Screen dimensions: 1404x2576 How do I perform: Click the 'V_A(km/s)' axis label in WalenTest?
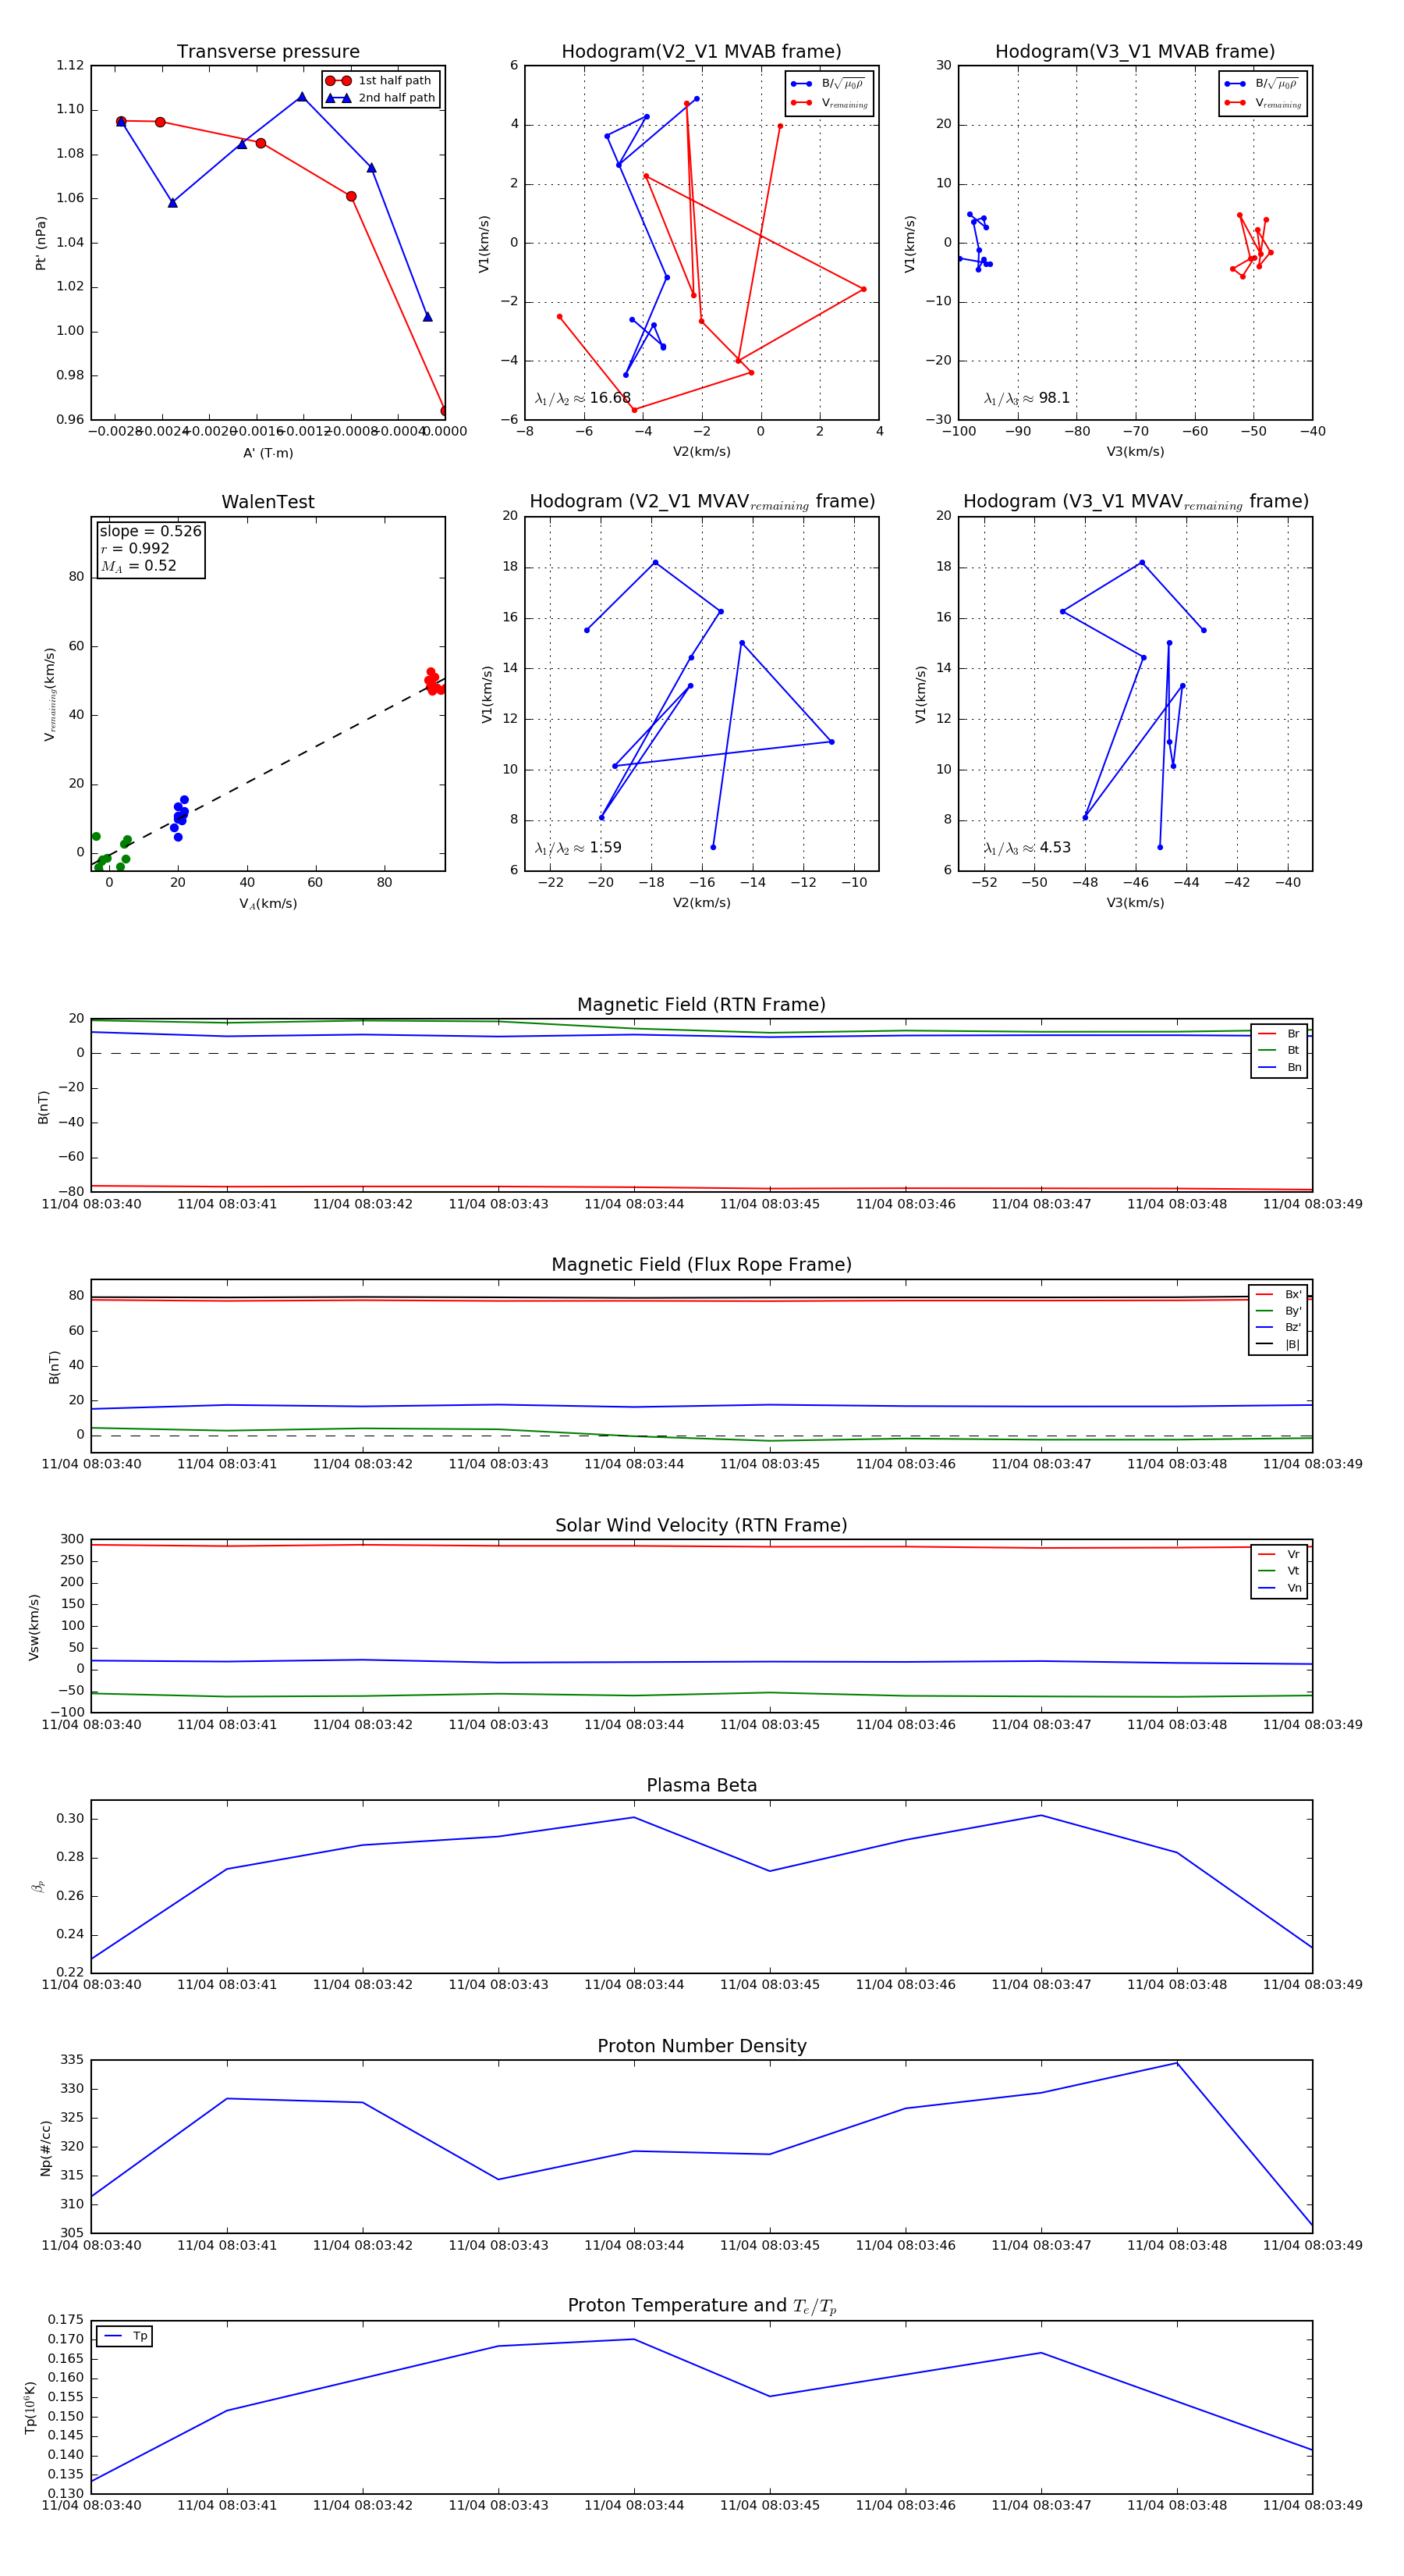coord(268,904)
